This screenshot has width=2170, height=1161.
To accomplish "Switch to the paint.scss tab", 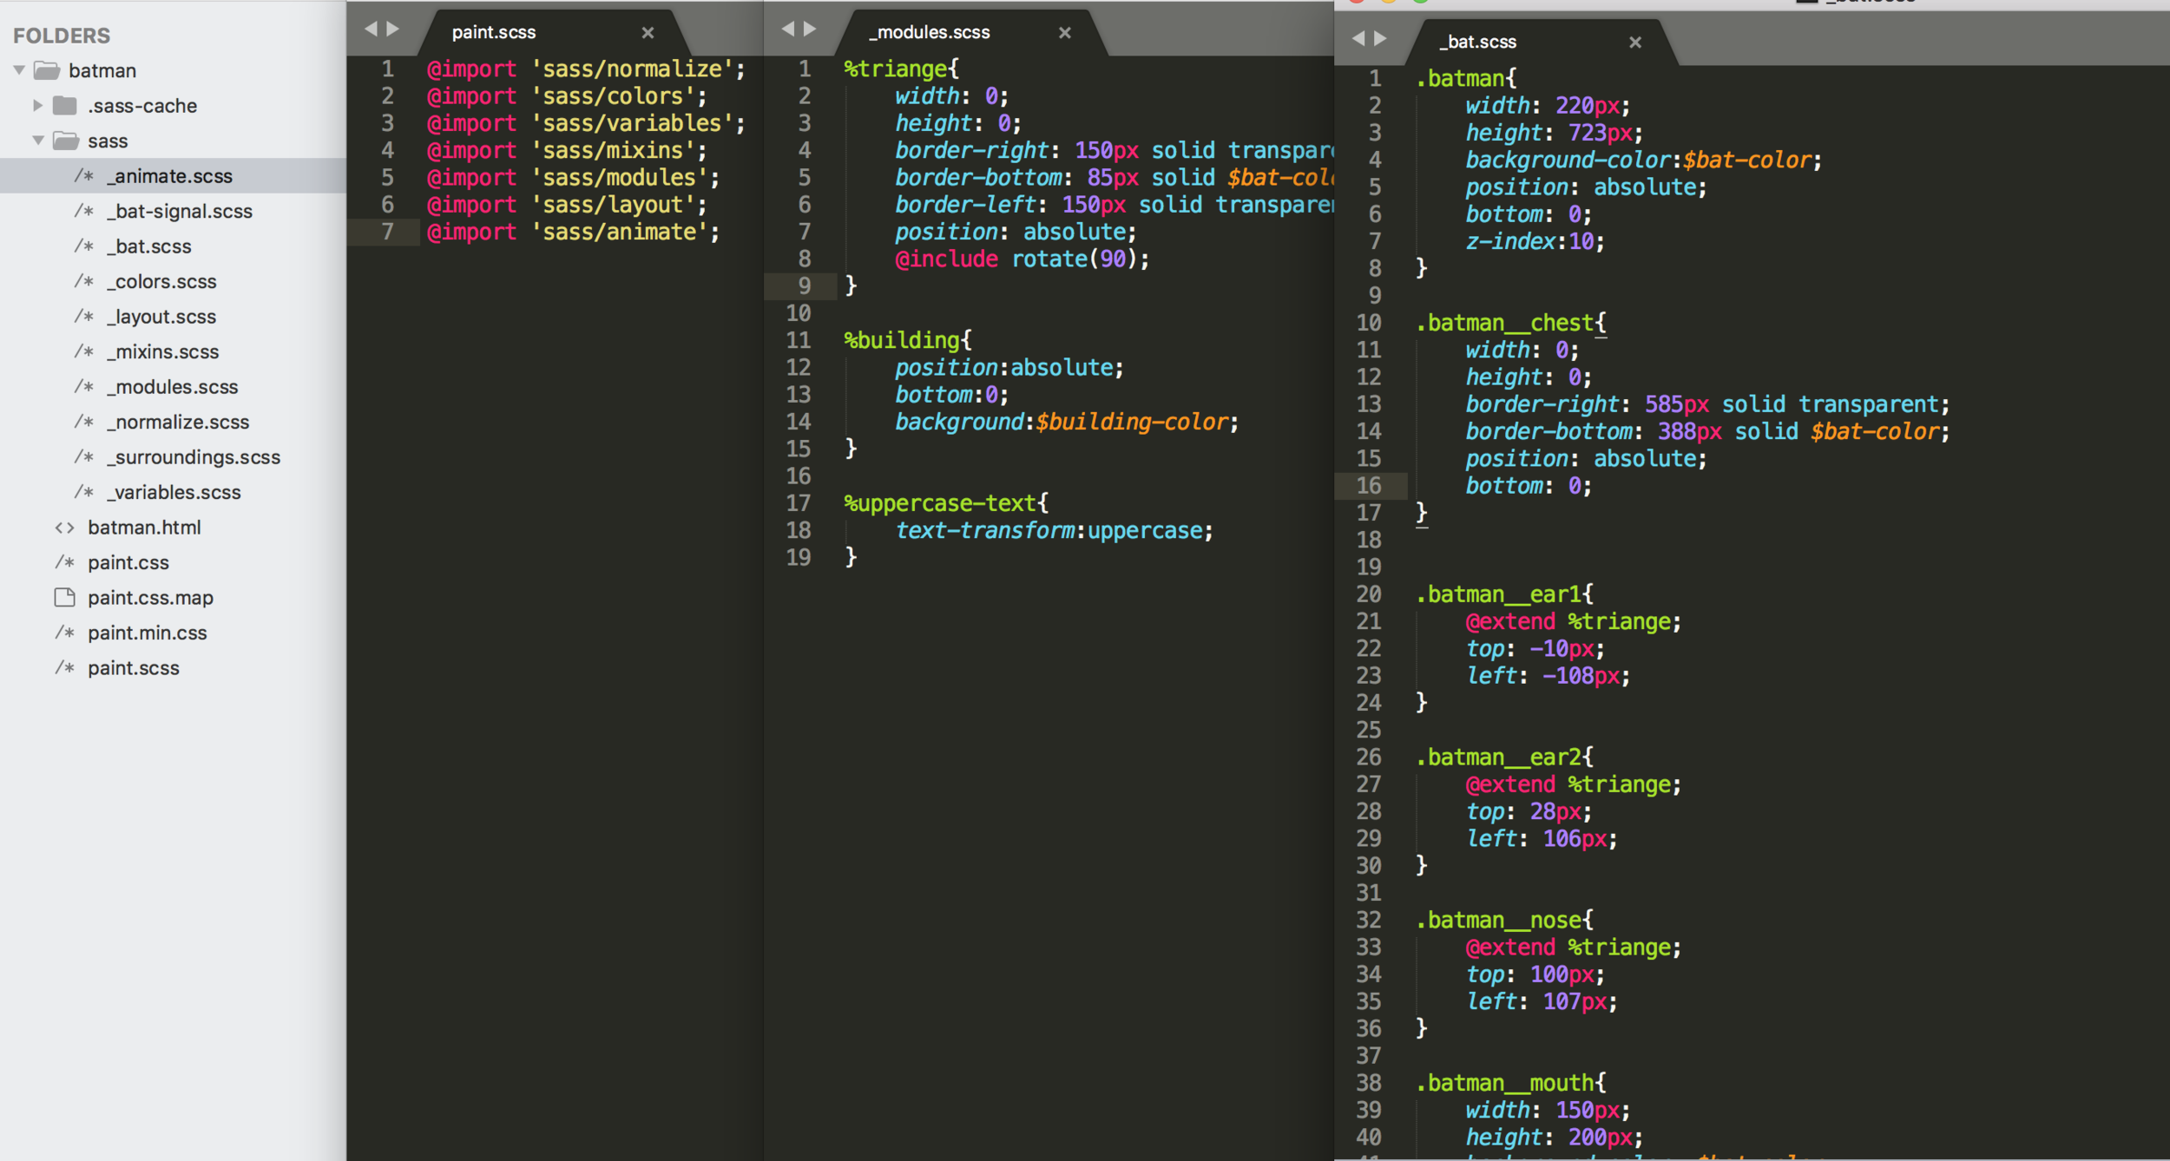I will point(494,33).
